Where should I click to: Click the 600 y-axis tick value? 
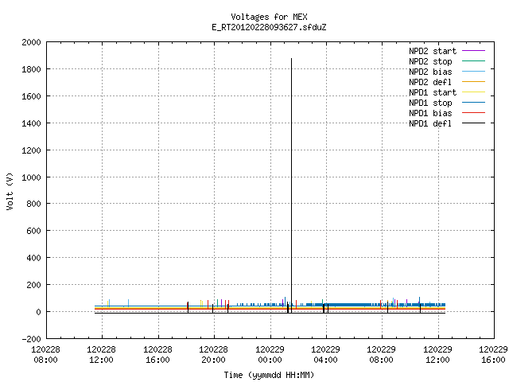(33, 231)
